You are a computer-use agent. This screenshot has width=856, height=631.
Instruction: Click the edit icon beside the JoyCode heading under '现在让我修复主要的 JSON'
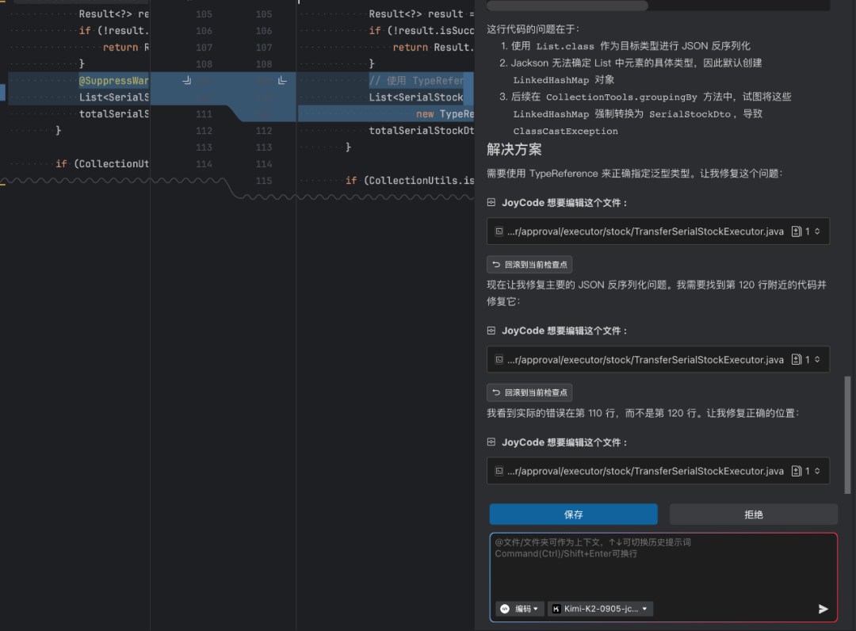tap(491, 331)
